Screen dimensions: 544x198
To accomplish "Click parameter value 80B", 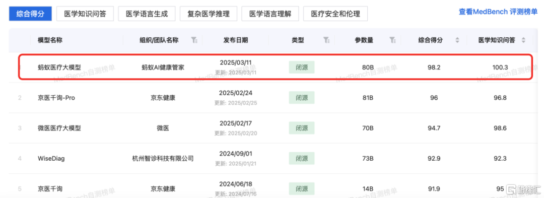I will (x=367, y=68).
